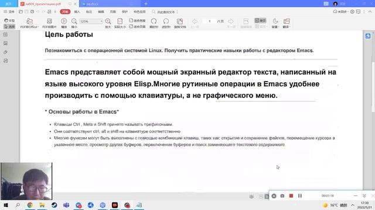This screenshot has height=210, width=375.
Task: Edit the current page number field
Action: click(210, 21)
